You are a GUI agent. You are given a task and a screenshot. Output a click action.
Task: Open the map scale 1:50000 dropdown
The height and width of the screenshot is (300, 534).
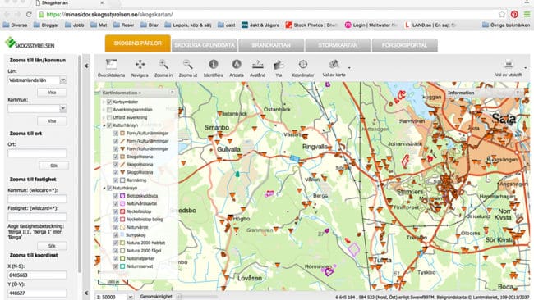click(130, 297)
